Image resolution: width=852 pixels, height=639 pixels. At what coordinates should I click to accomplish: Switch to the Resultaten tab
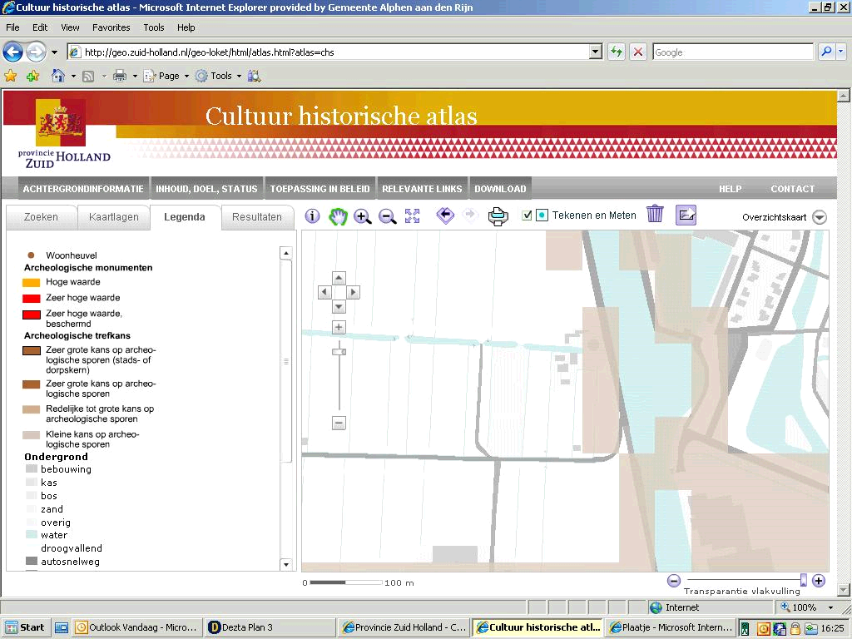257,217
